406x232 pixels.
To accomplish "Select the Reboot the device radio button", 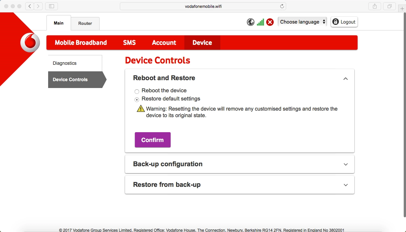I will tap(137, 92).
